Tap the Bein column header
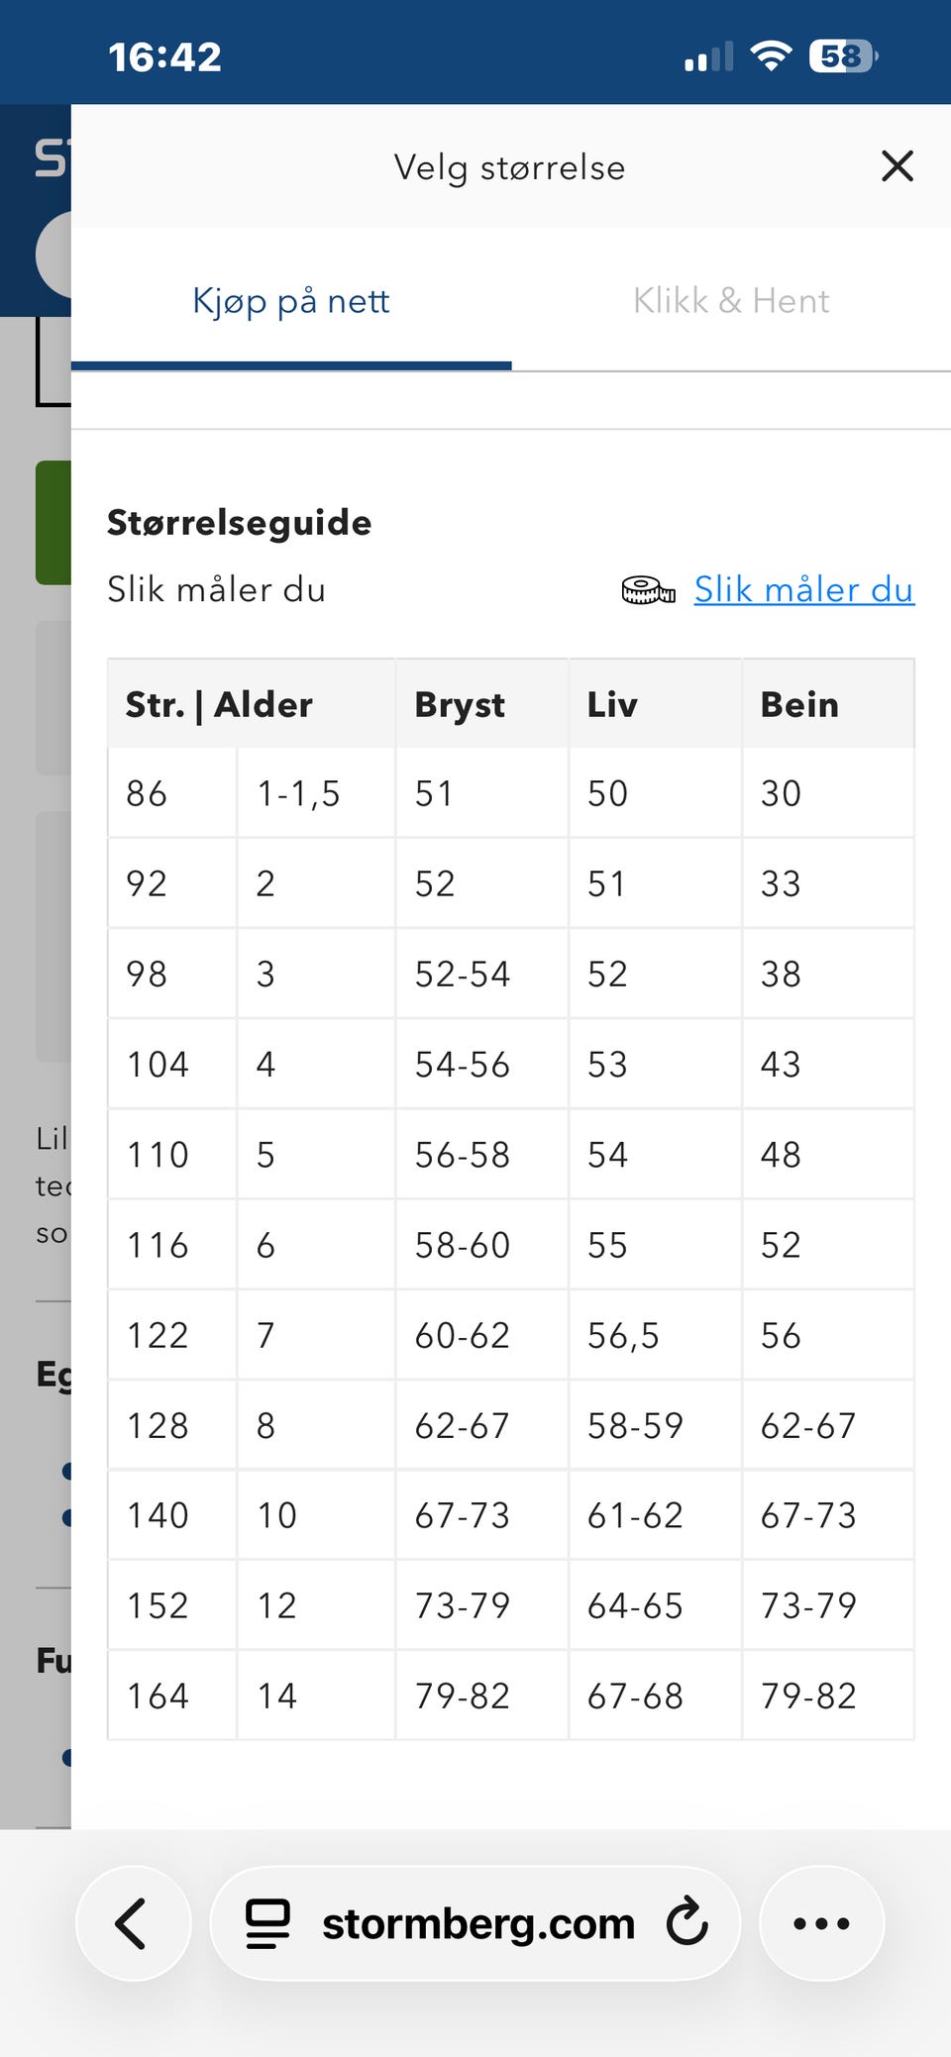 point(799,704)
